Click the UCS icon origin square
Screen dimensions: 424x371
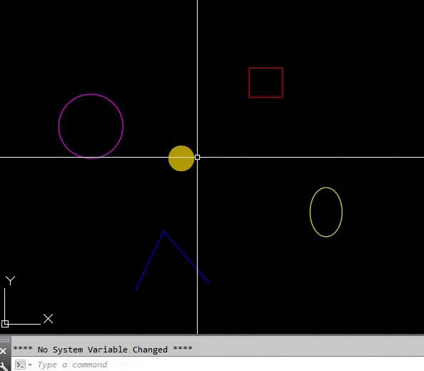tap(5, 324)
